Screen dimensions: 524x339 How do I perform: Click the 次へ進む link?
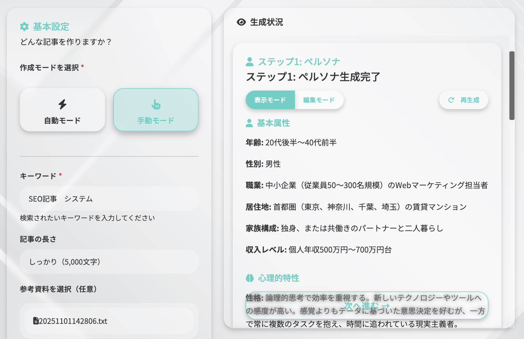pos(366,305)
